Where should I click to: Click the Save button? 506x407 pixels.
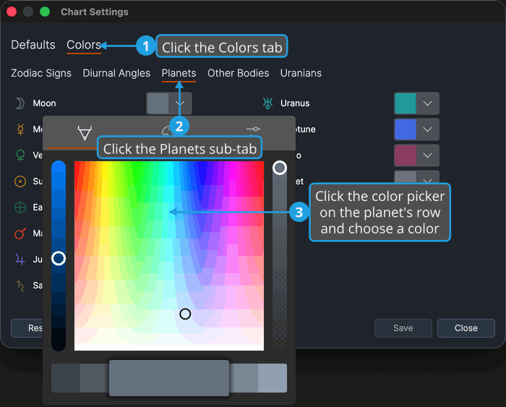click(403, 328)
